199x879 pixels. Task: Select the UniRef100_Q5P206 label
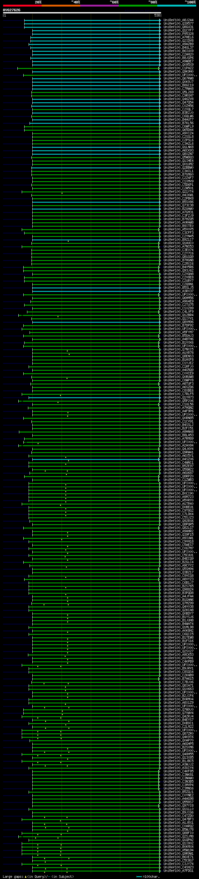pos(178,401)
